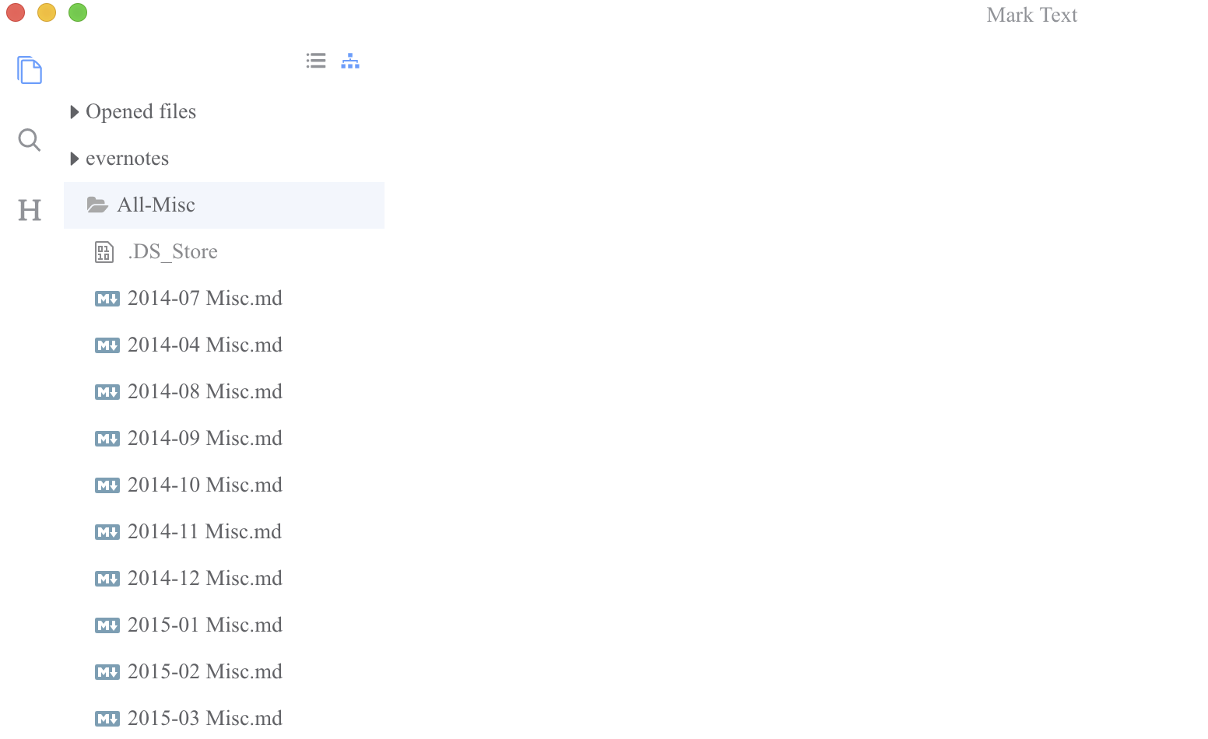Click the markdown icon beside 2014-07 Misc.md
The height and width of the screenshot is (739, 1208).
coord(107,298)
